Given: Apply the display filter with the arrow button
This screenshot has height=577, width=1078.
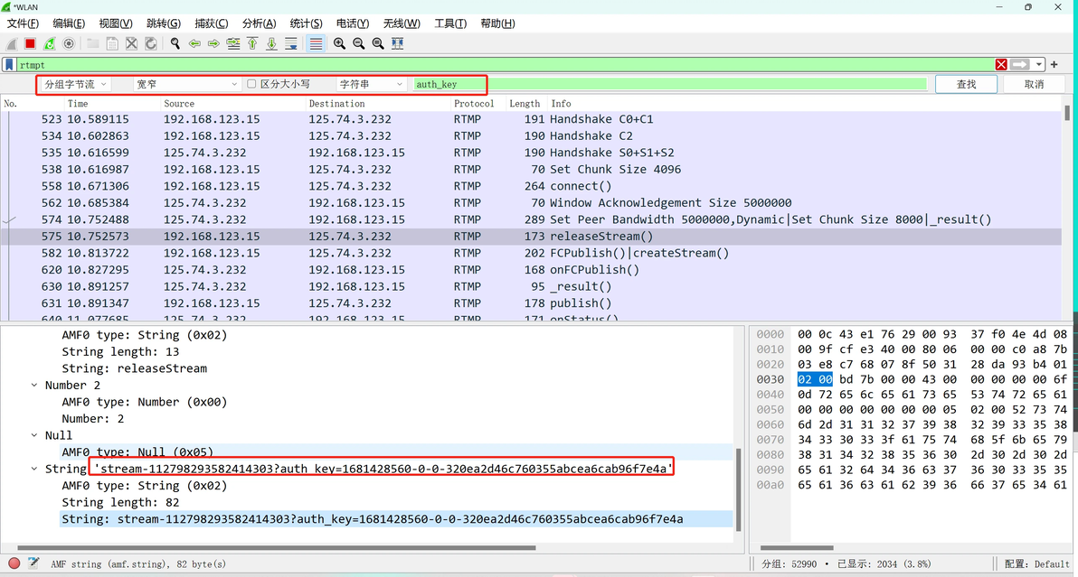Looking at the screenshot, I should 1020,64.
